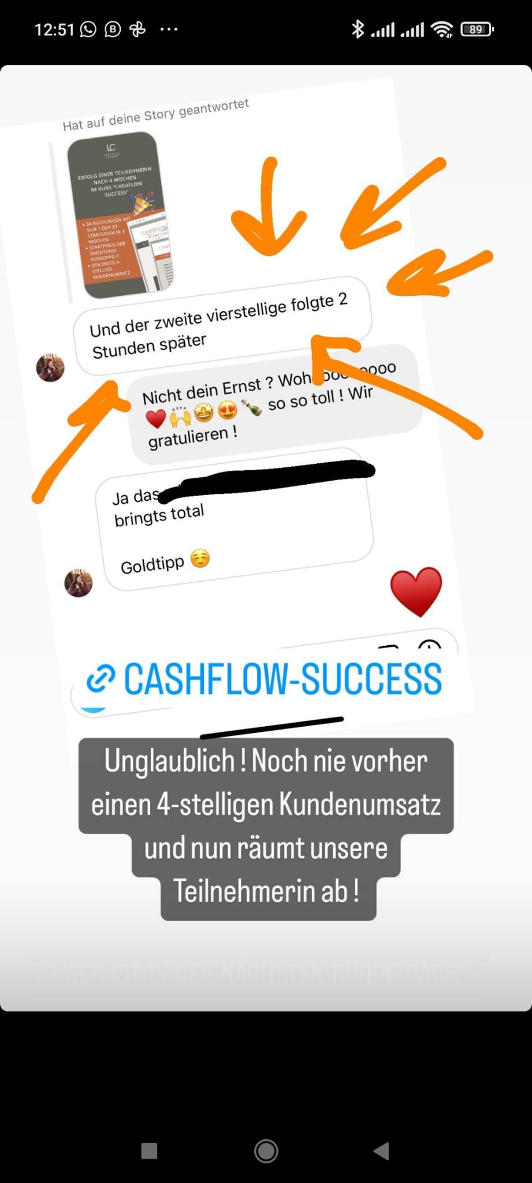Image resolution: width=532 pixels, height=1183 pixels.
Task: Open the story reply thumbnail image
Action: [121, 215]
